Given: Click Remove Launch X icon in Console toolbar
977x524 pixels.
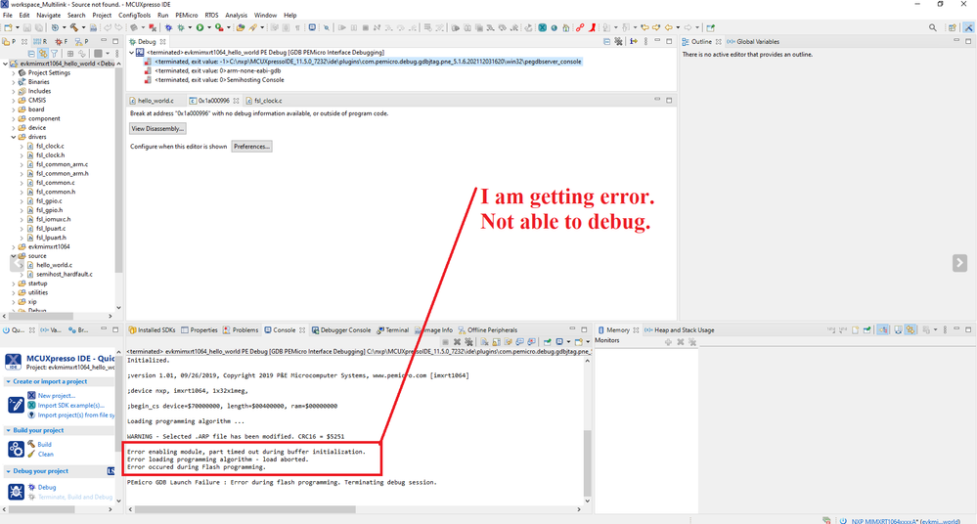Looking at the screenshot, I should point(458,341).
